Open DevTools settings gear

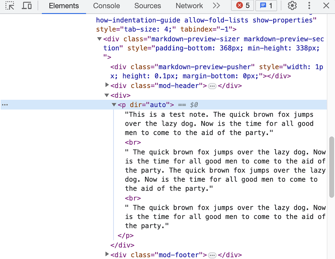point(292,6)
